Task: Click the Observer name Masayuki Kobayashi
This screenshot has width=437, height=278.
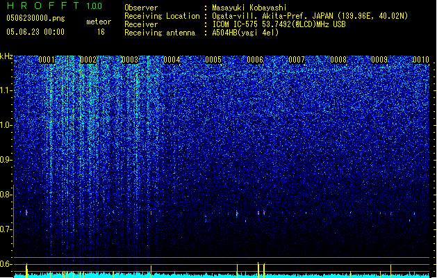Action: pyautogui.click(x=249, y=8)
